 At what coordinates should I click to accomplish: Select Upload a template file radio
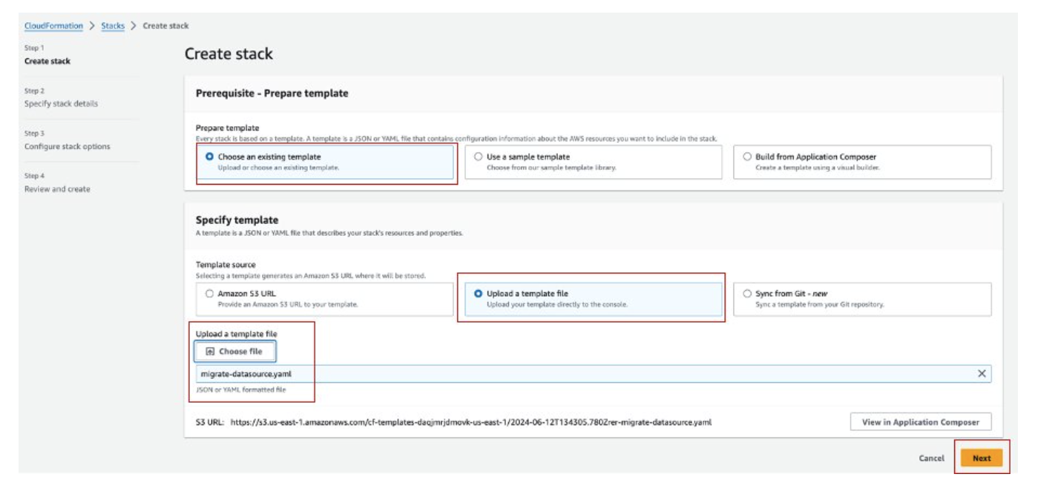coord(479,294)
